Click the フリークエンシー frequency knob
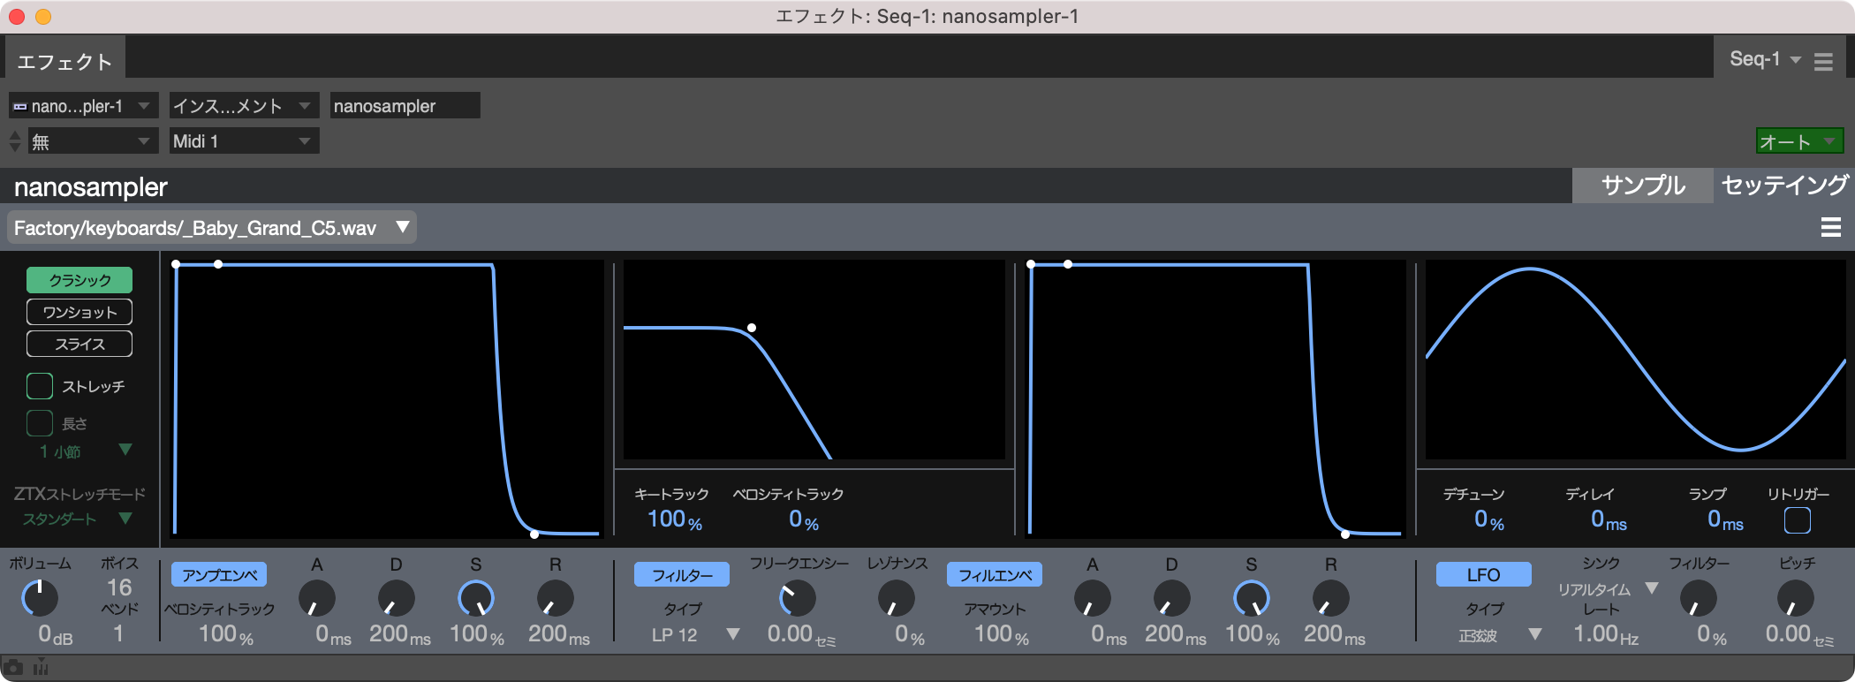This screenshot has height=682, width=1855. click(797, 600)
